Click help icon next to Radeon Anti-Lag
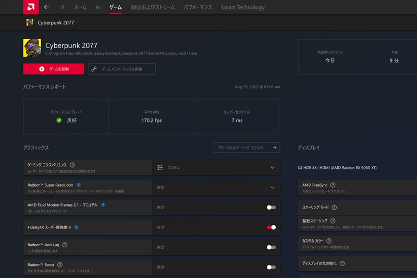This screenshot has width=417, height=278. pos(65,245)
